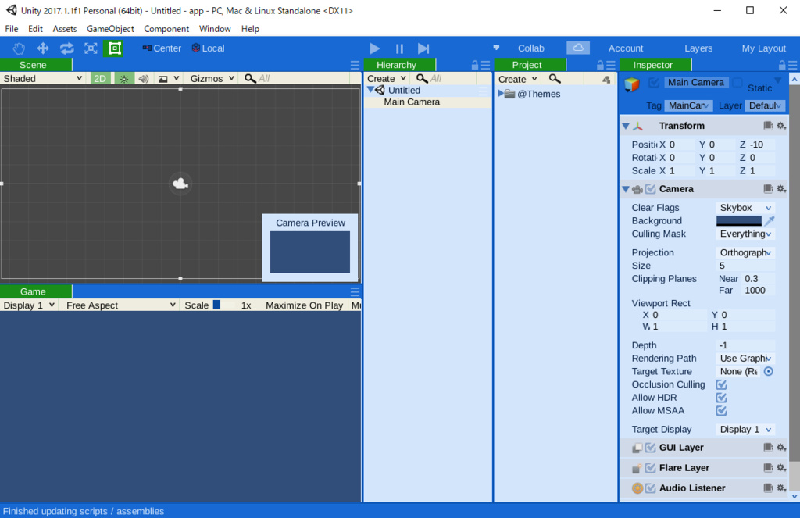Open Target Texture object picker

pyautogui.click(x=769, y=372)
